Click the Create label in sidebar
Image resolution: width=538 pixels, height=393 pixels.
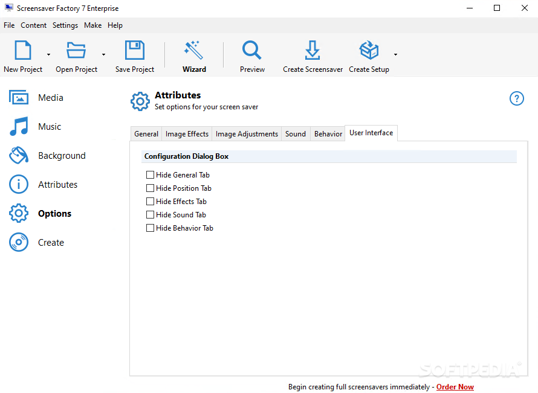click(x=51, y=243)
